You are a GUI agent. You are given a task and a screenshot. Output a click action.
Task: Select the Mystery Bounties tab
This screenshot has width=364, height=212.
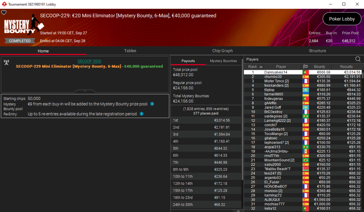[x=223, y=61]
